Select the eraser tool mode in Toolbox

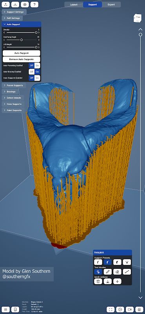[117, 272]
